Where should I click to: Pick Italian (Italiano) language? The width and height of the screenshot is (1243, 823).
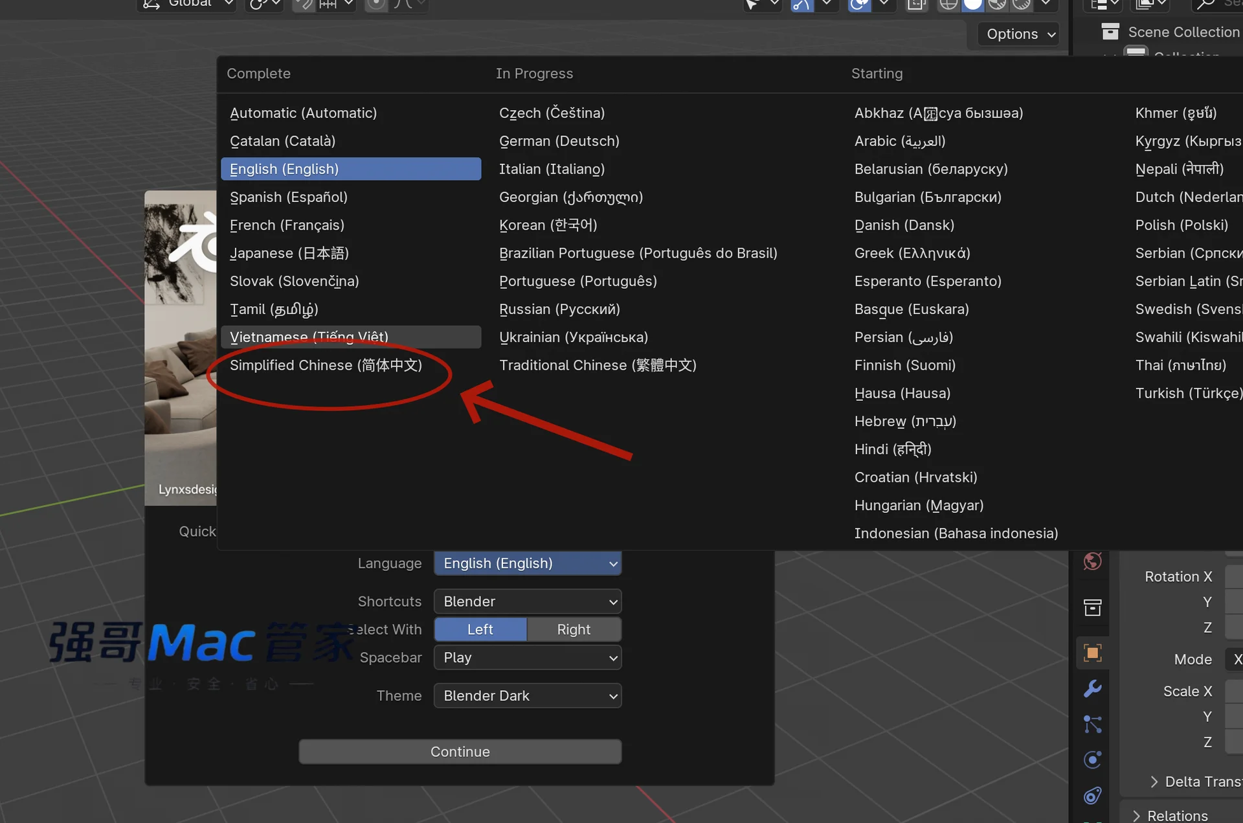[x=552, y=169]
